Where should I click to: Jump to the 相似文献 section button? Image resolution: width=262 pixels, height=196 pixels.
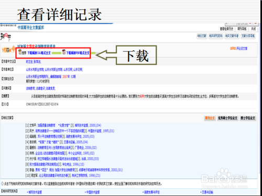[202, 36]
